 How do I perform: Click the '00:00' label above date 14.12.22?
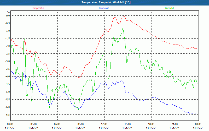click(x=199, y=124)
